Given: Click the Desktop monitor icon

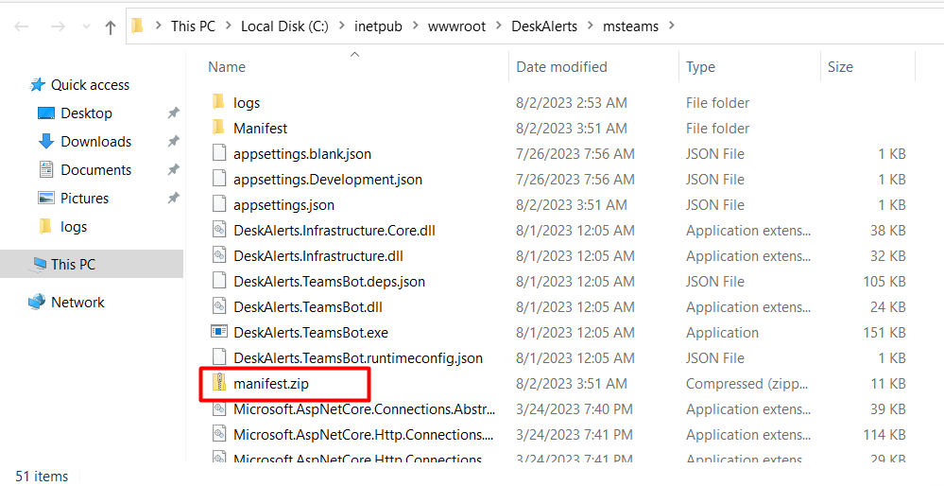Looking at the screenshot, I should point(46,113).
